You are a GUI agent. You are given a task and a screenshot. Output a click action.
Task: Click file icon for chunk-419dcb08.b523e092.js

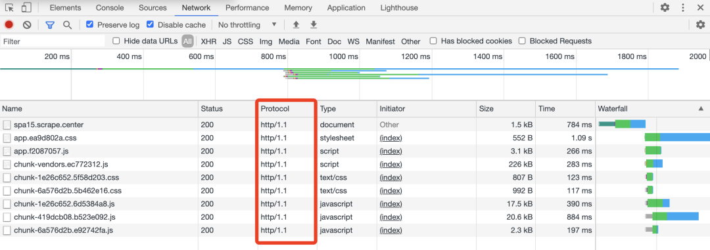pos(7,217)
